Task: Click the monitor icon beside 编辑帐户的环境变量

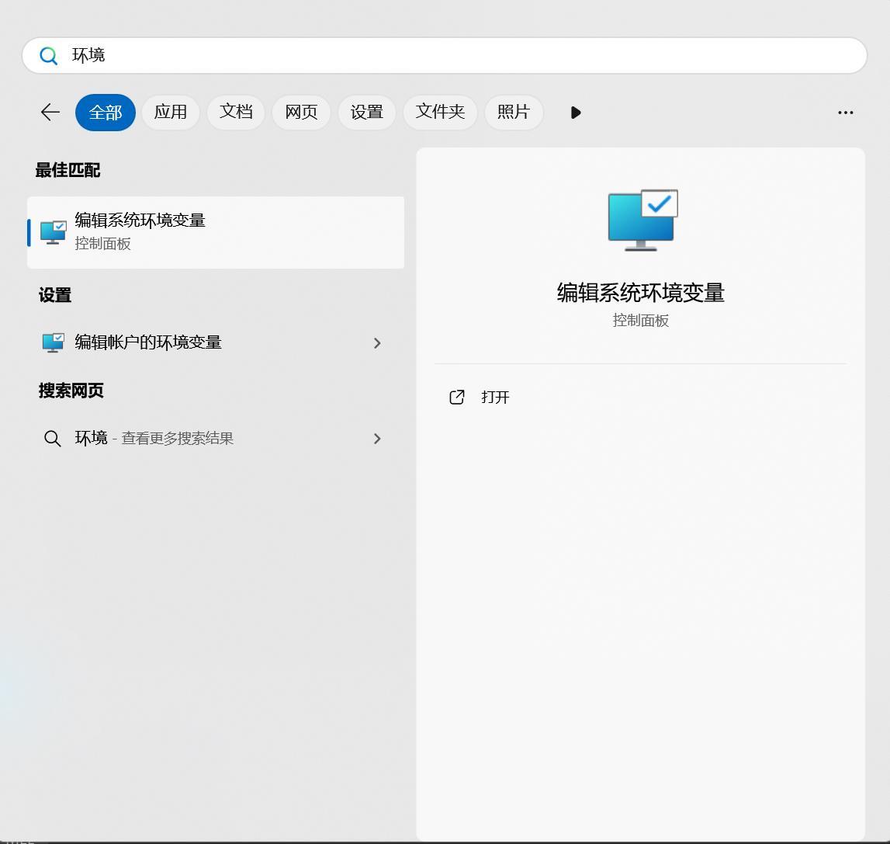Action: pos(52,342)
